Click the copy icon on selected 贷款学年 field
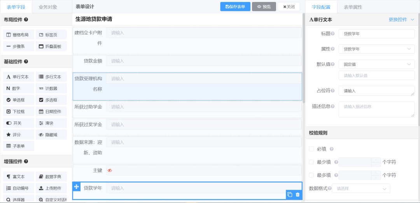This screenshot has height=203, width=420. point(290,194)
